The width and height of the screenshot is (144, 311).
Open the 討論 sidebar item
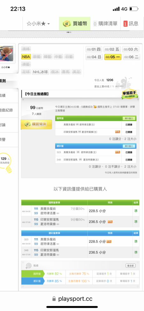click(9, 125)
